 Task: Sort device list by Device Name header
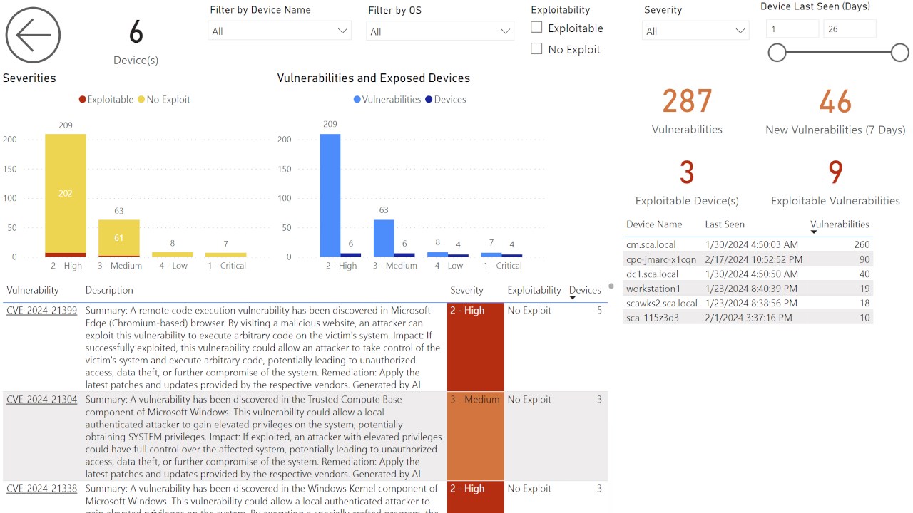point(654,224)
